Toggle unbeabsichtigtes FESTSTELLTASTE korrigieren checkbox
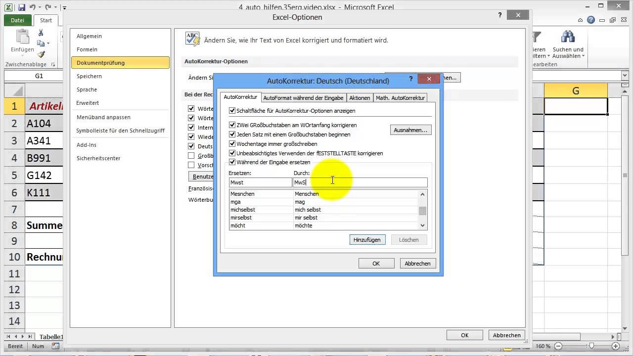Image resolution: width=633 pixels, height=356 pixels. click(232, 153)
